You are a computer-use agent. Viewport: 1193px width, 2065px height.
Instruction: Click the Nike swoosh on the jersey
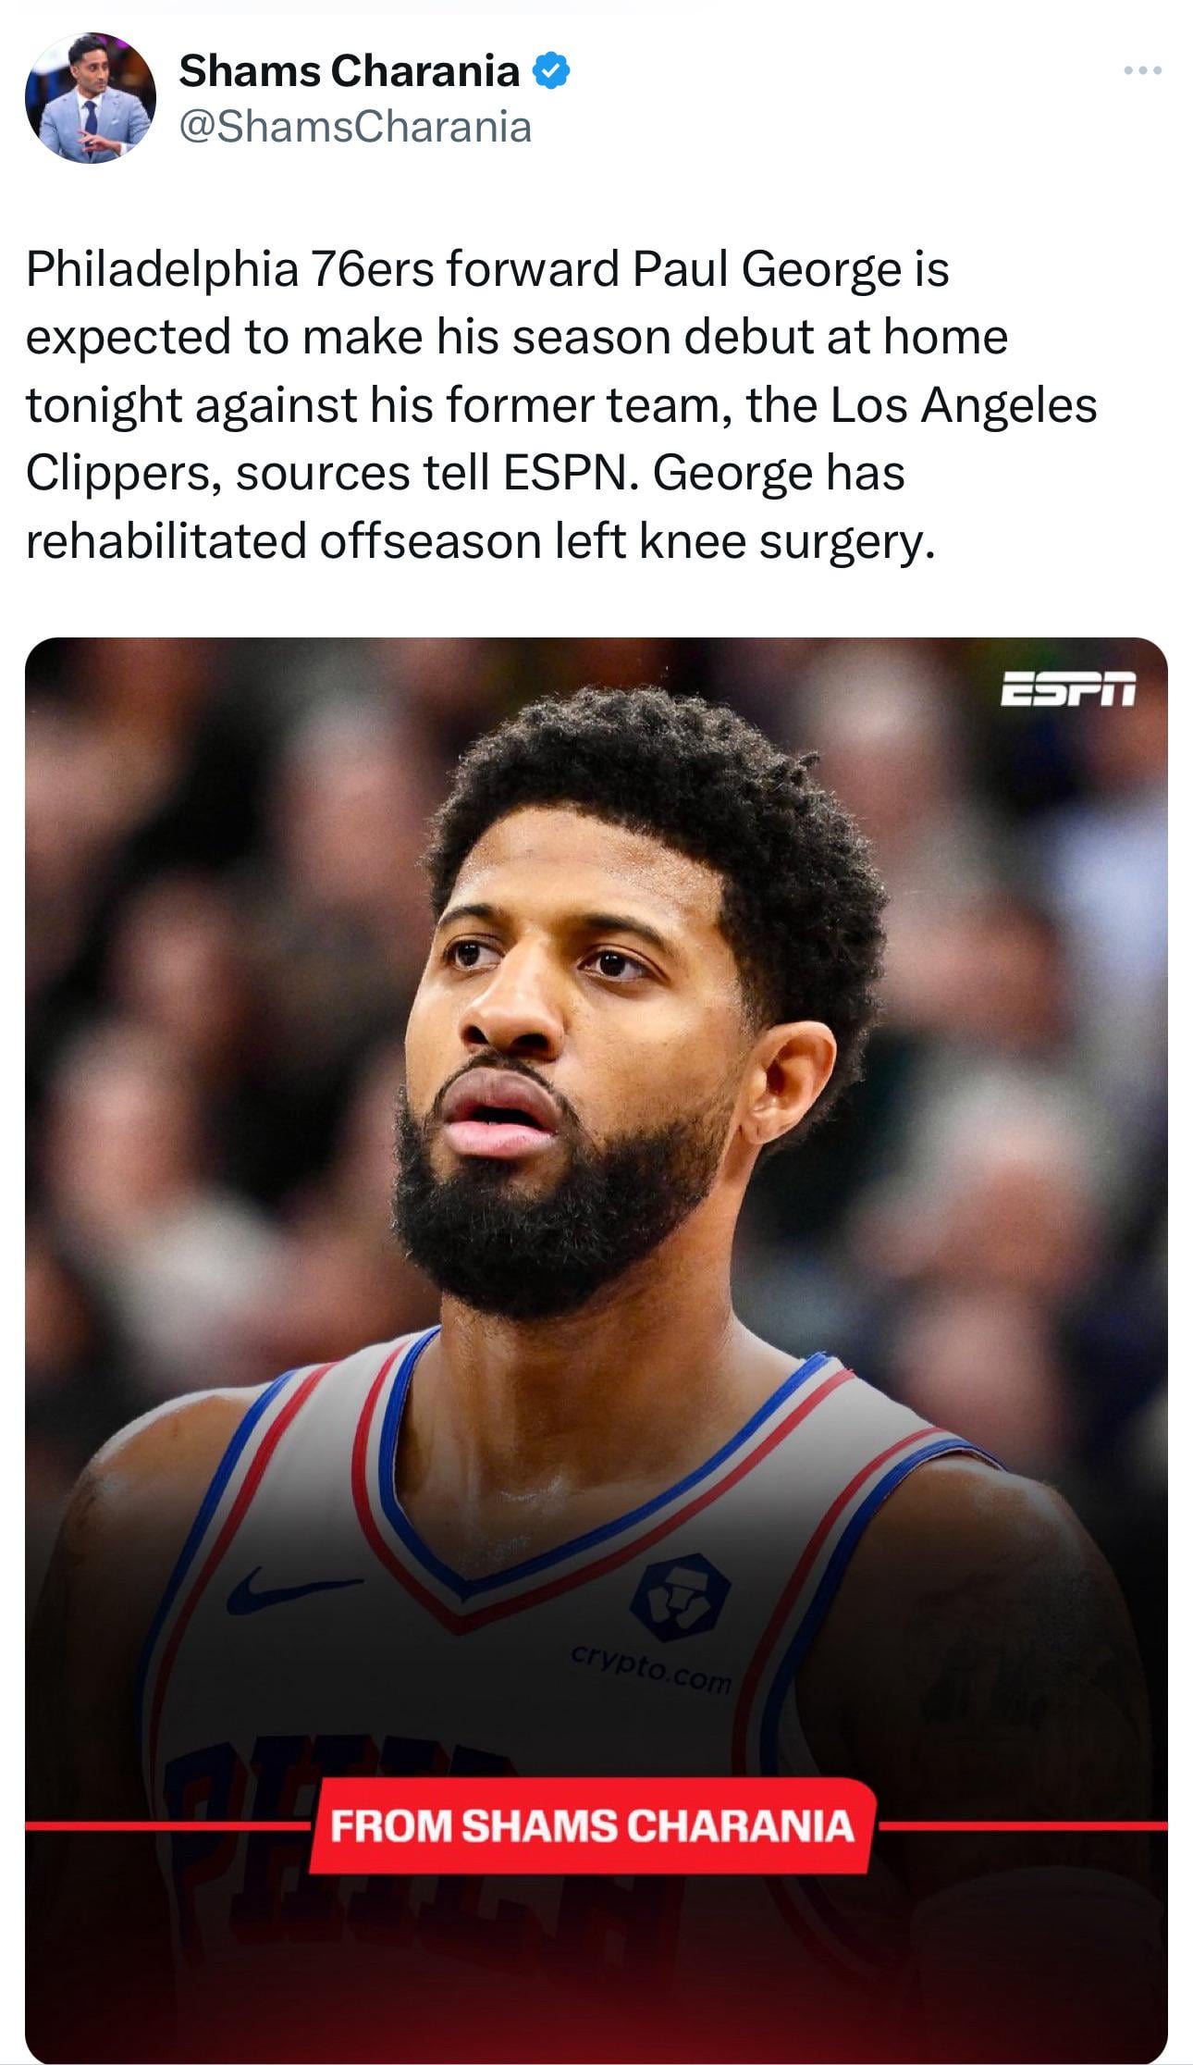click(292, 1589)
